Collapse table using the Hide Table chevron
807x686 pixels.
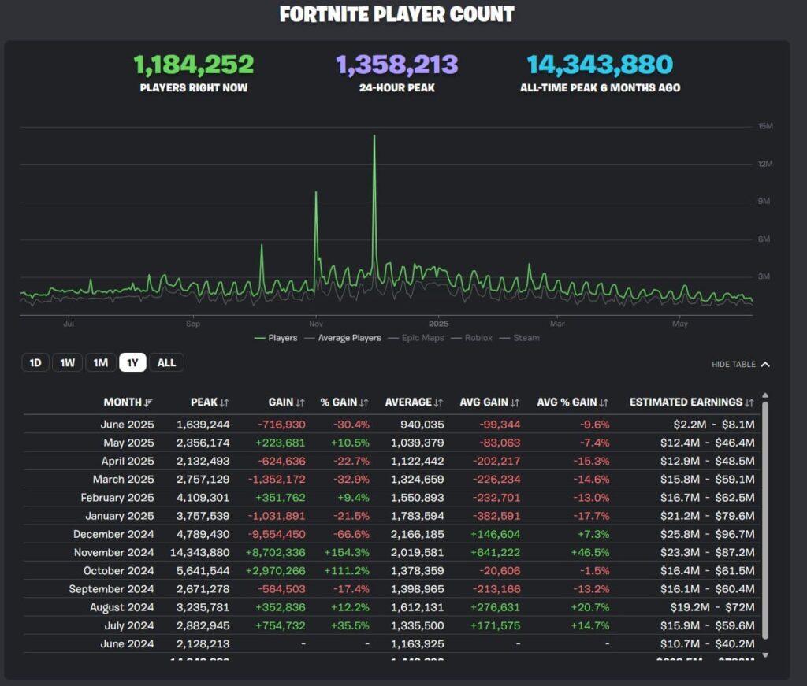click(x=765, y=364)
